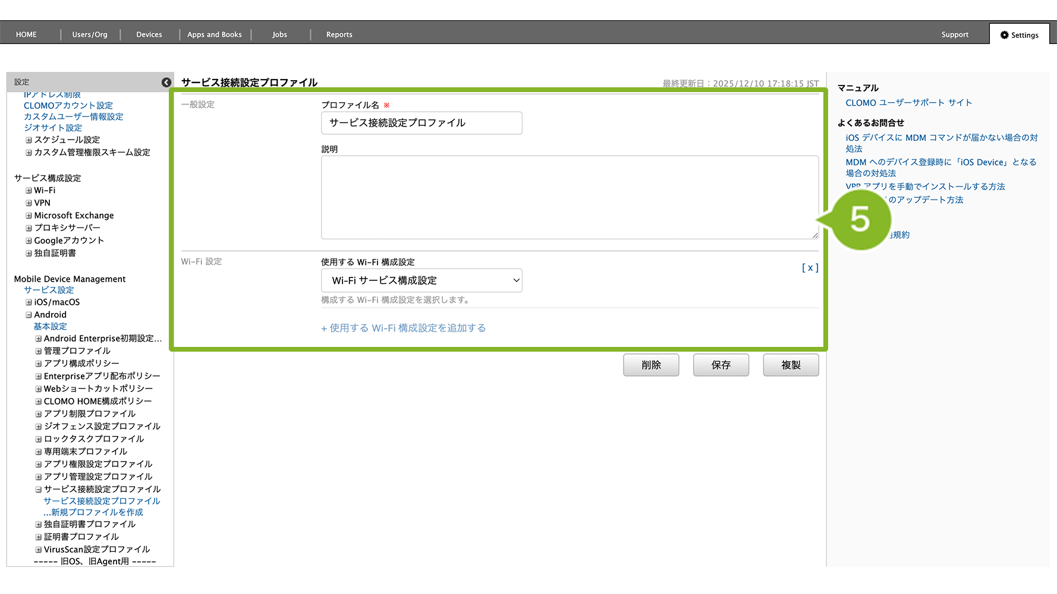
Task: Collapse the 設定 sidebar with arrow icon
Action: coord(166,83)
